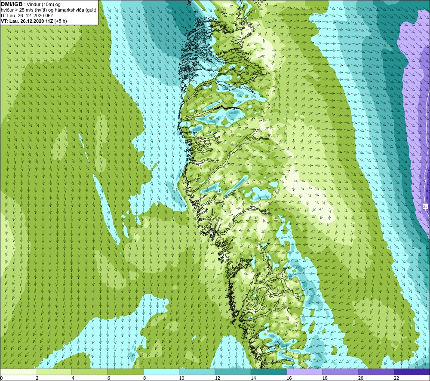
Task: Click the light cyan 8–10 m/s legend swatch
Action: (x=161, y=372)
